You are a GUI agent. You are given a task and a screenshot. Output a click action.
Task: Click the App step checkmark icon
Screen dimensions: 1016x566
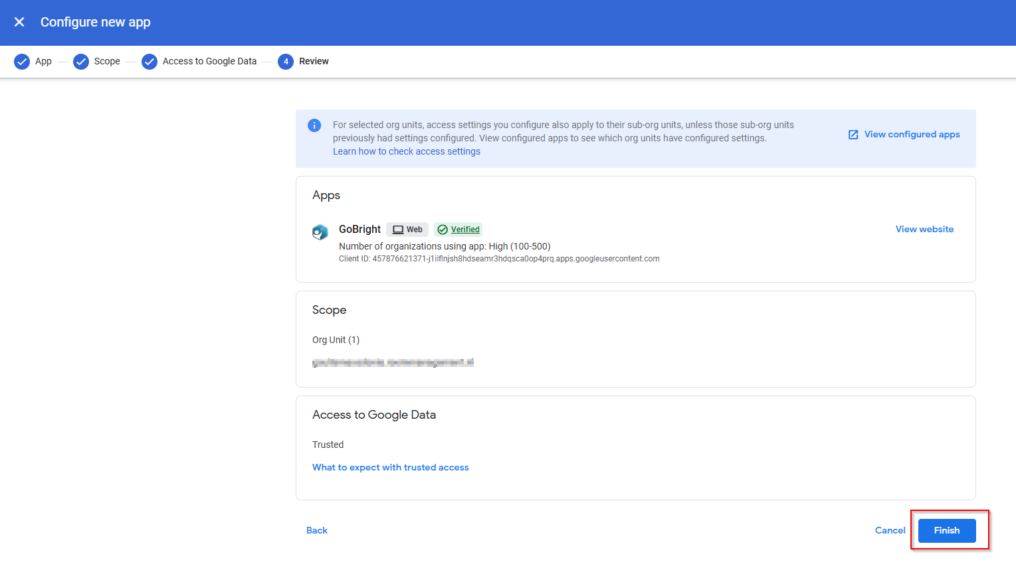point(22,62)
